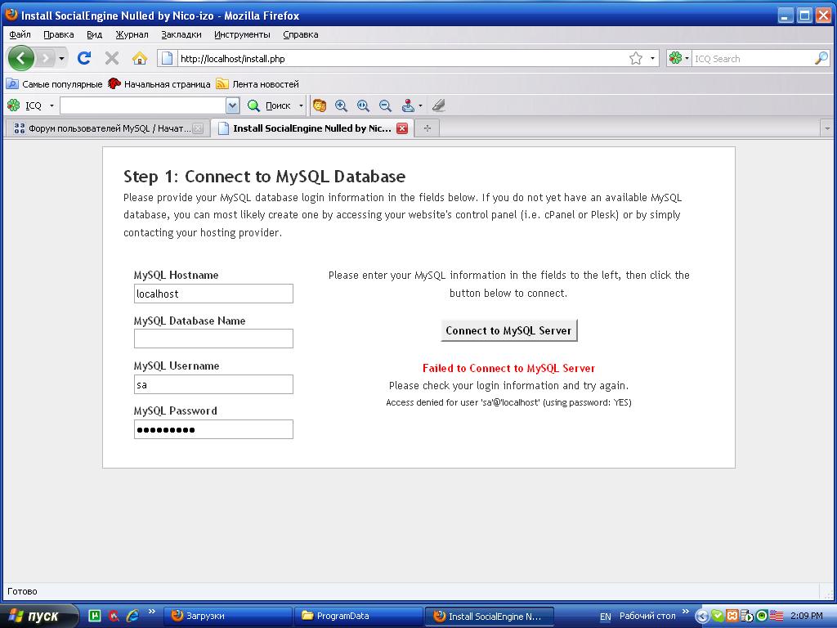Screen dimensions: 837x628
Task: Open the ICQ search engine selector dropdown
Action: click(x=679, y=58)
